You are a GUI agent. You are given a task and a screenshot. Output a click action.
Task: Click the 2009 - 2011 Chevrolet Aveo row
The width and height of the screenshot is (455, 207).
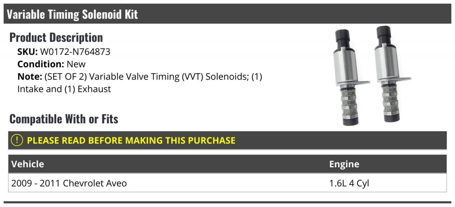[227, 183]
